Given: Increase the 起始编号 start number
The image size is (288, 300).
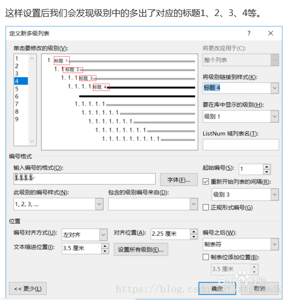Looking at the screenshot, I should point(266,167).
